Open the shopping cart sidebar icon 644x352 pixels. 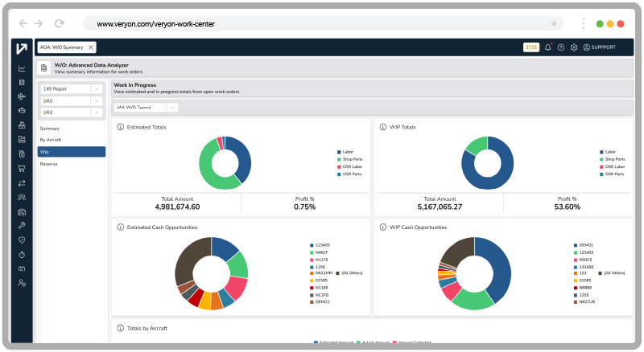pos(22,168)
